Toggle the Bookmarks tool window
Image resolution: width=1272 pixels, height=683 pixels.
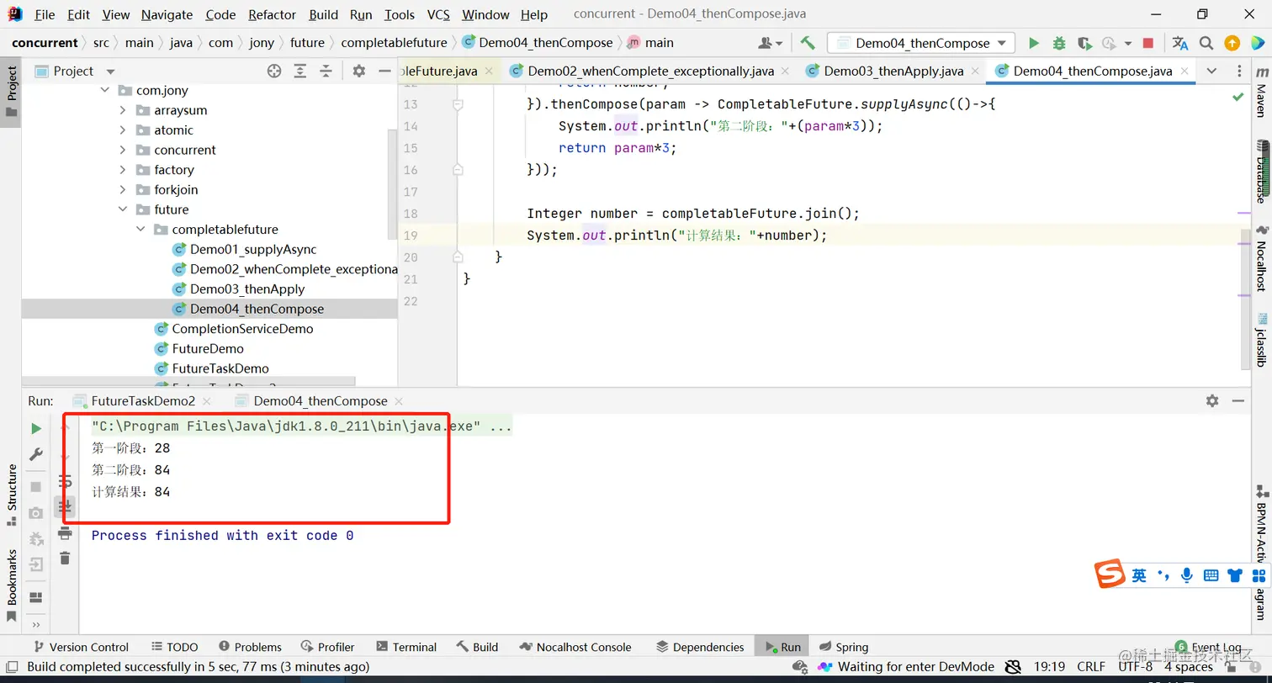tap(12, 585)
